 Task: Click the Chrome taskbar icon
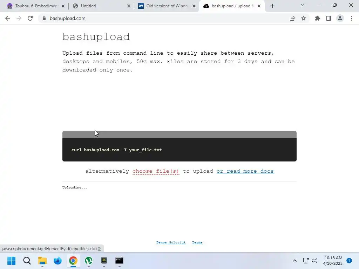[73, 261]
